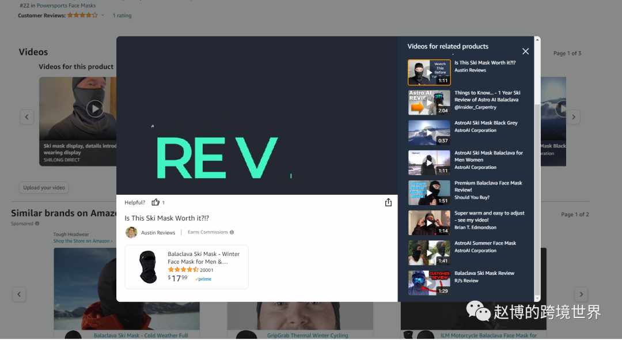
Task: Open Austin Reviews profile avatar
Action: (131, 232)
